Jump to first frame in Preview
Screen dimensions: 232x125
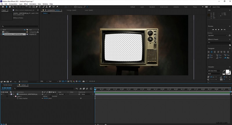tap(213, 30)
